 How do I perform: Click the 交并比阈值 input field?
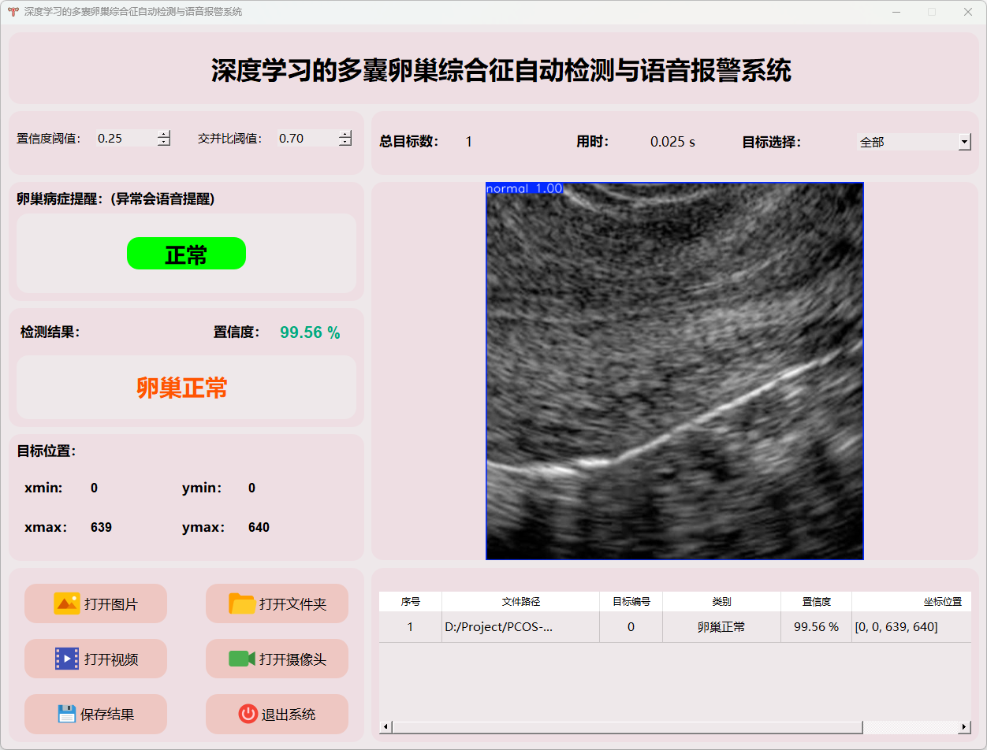(307, 138)
